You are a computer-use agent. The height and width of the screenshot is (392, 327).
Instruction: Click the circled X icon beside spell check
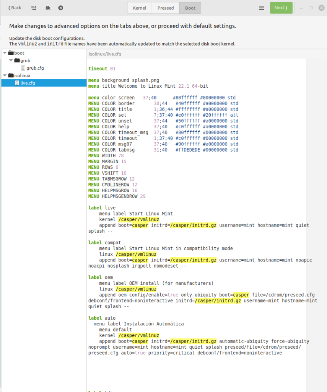(61, 8)
